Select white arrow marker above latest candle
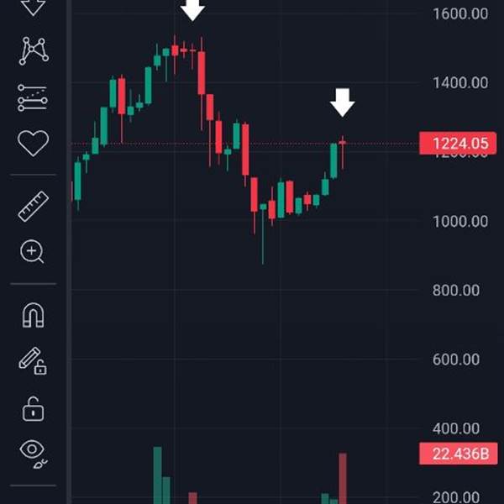Viewport: 504px width, 504px height. [343, 102]
